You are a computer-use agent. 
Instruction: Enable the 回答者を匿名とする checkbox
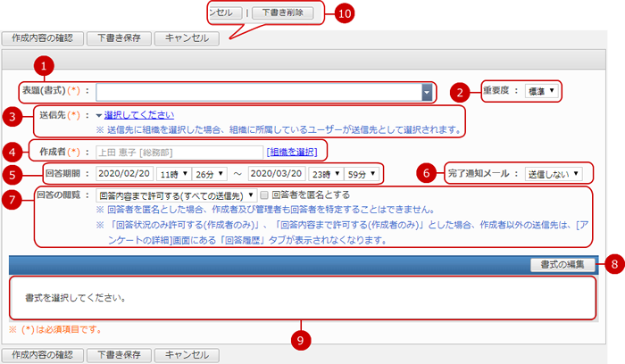pyautogui.click(x=266, y=194)
